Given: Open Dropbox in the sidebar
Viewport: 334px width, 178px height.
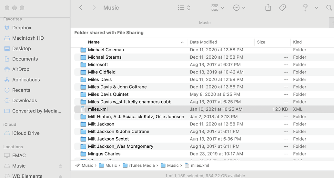Looking at the screenshot, I should (22, 28).
